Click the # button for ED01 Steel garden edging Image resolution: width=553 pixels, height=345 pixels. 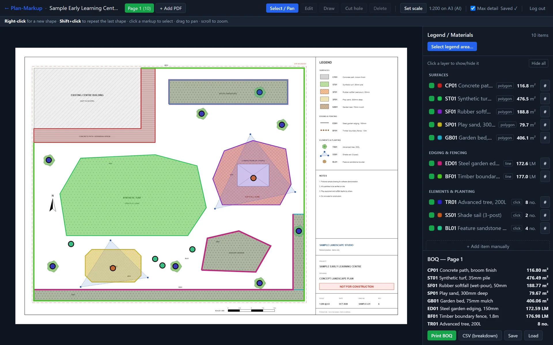pos(545,164)
